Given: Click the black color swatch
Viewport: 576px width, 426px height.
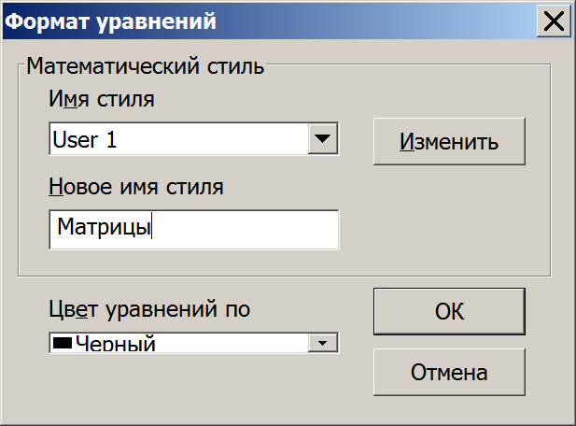Looking at the screenshot, I should (x=63, y=343).
